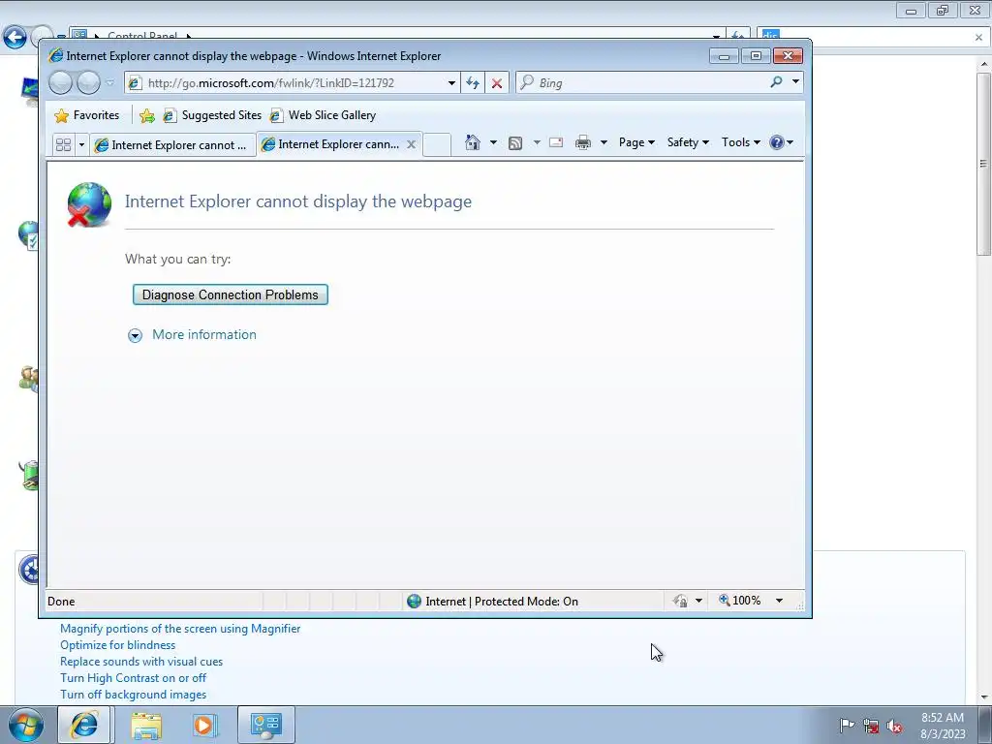This screenshot has height=744, width=992.
Task: Click the Read Mail envelope icon
Action: [555, 142]
